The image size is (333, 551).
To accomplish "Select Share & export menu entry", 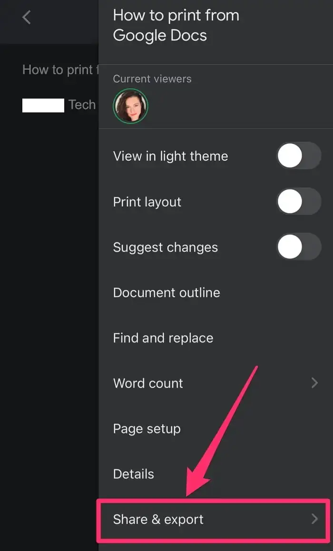I will click(213, 519).
